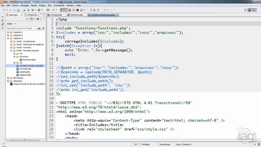Collapse code fold at line 5 try block

tap(54, 37)
